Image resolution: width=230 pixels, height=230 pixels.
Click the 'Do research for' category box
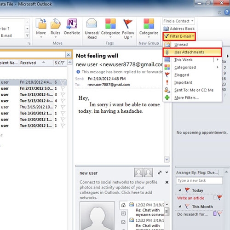pyautogui.click(x=215, y=213)
